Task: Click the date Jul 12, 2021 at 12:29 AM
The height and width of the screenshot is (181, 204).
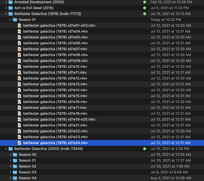Action: [171, 102]
